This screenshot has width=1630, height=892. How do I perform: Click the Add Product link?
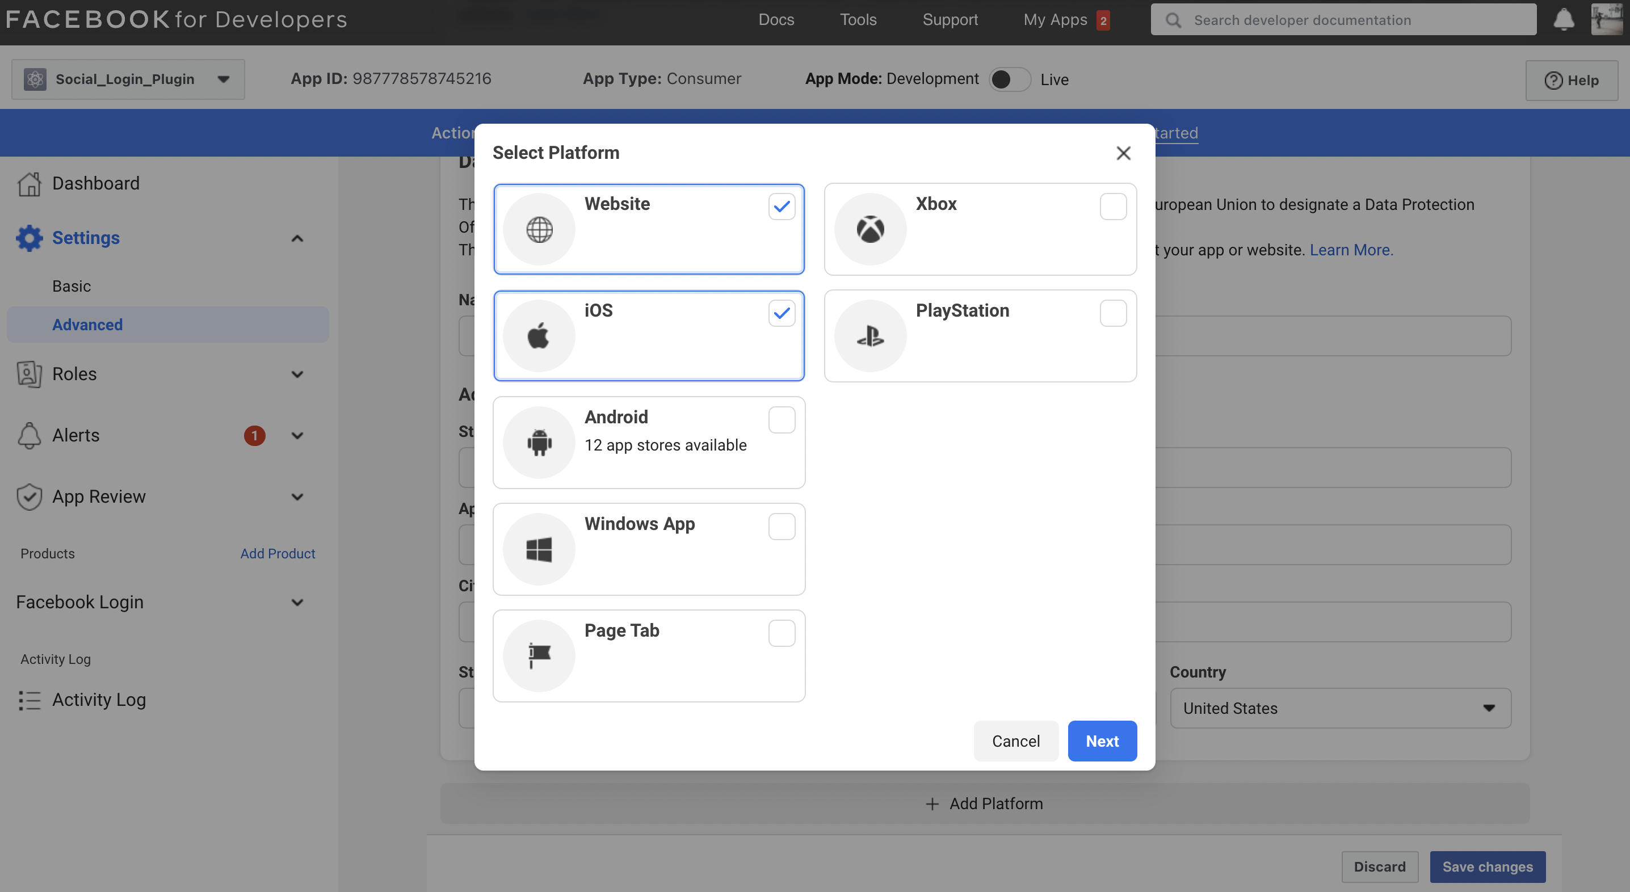point(277,554)
